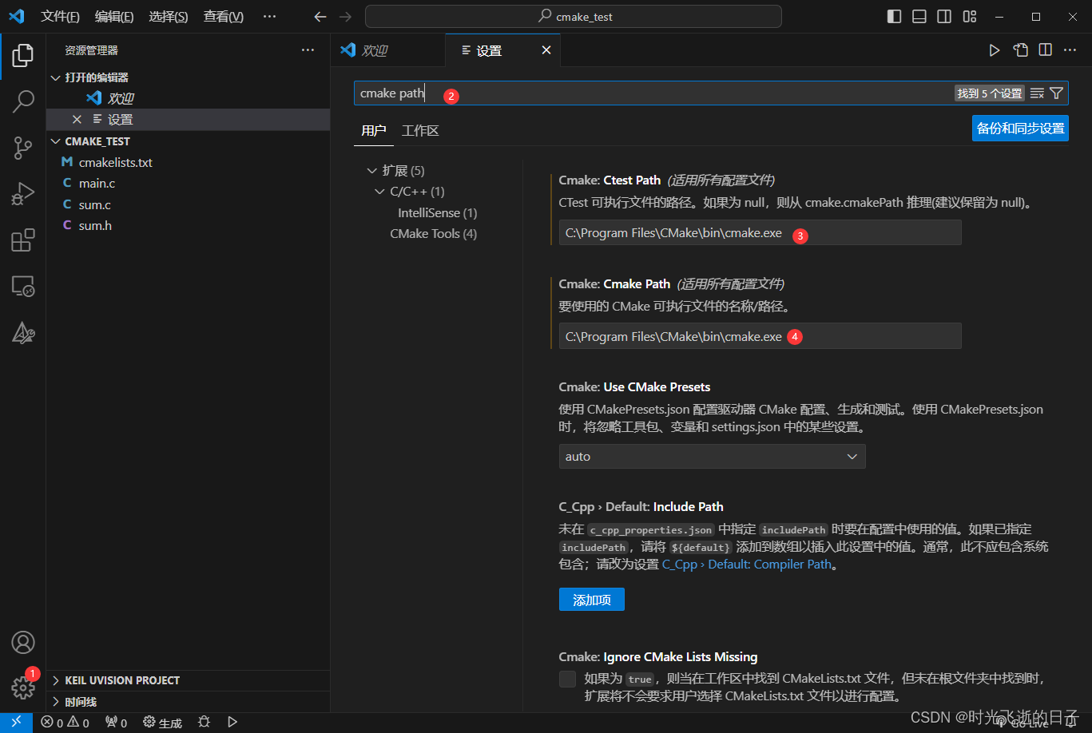The width and height of the screenshot is (1092, 733).
Task: Open cmakelists.txt in the explorer
Action: pos(188,162)
